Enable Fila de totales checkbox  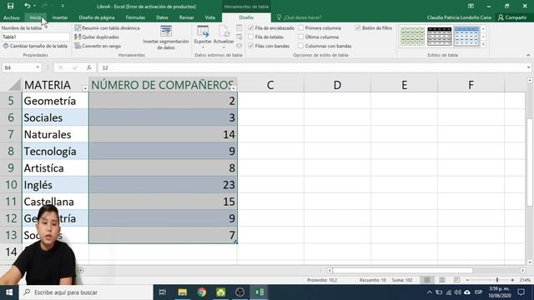251,37
